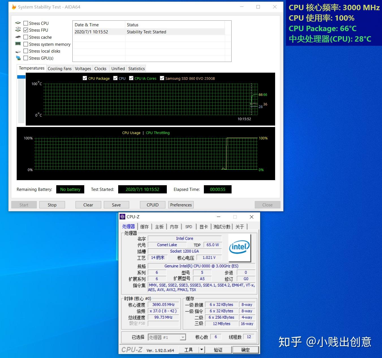The height and width of the screenshot is (358, 382).
Task: Switch to the Clocks tab
Action: (x=100, y=68)
